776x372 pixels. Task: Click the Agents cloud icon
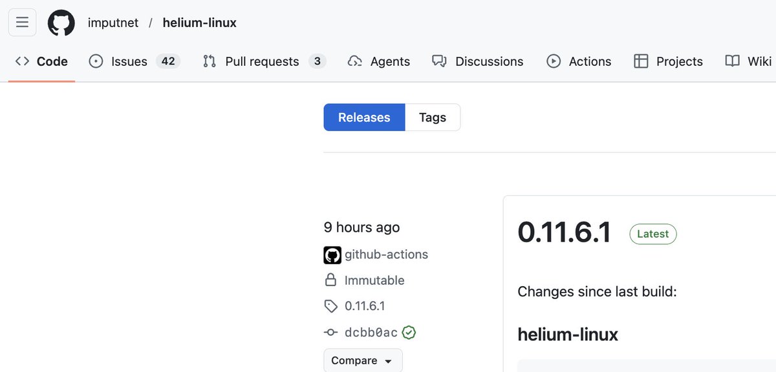355,61
